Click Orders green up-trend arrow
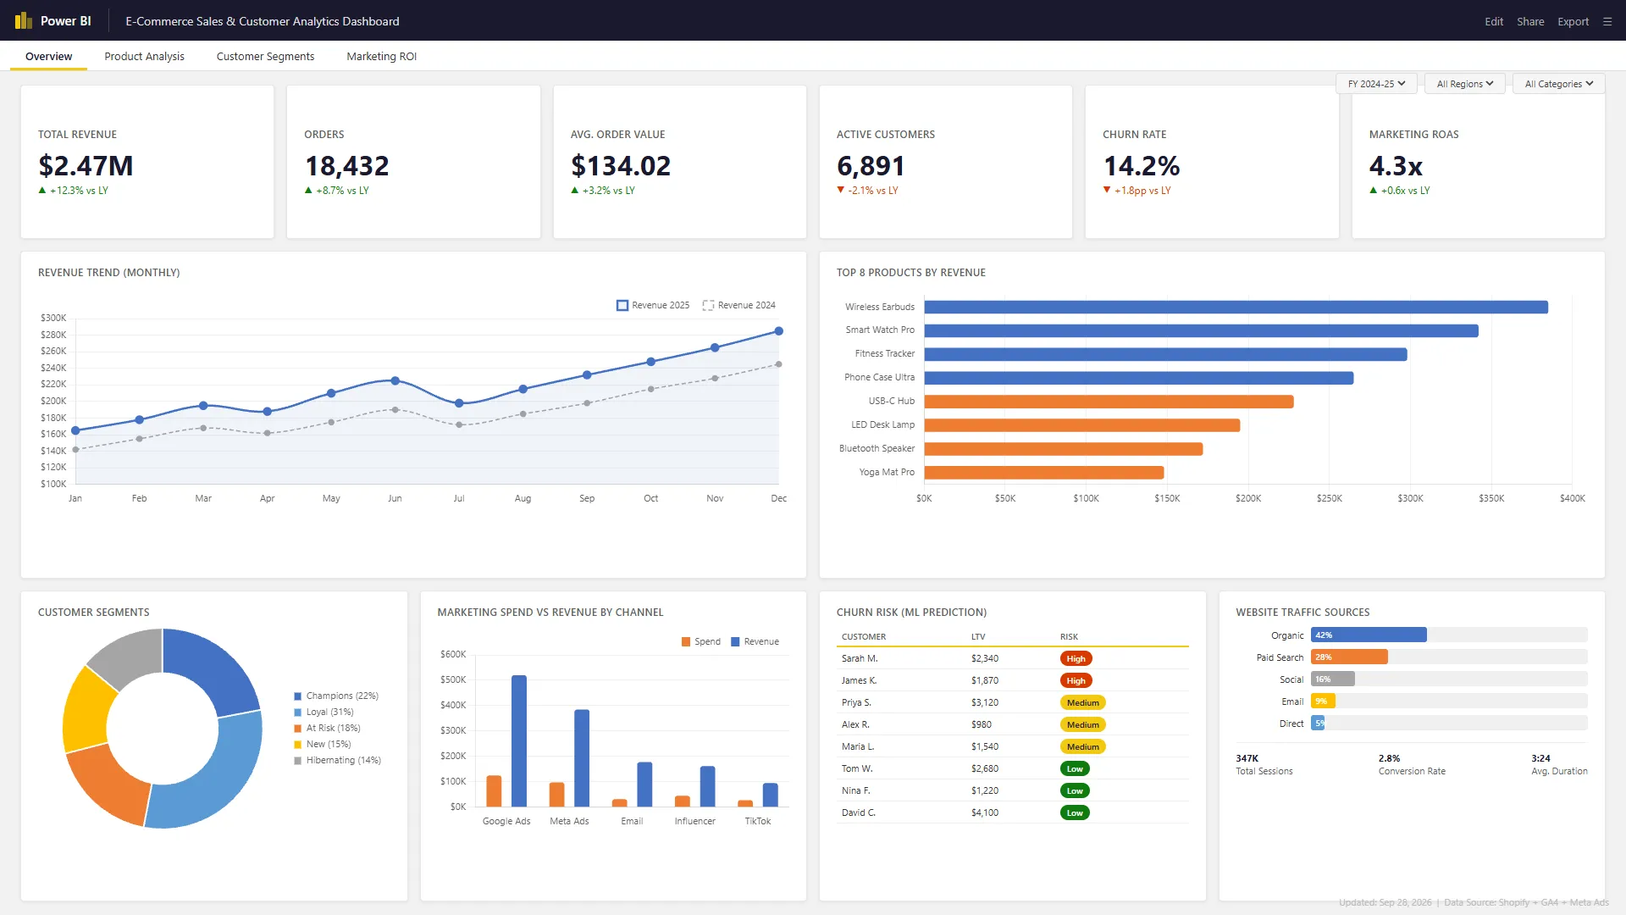This screenshot has height=915, width=1626. point(308,191)
